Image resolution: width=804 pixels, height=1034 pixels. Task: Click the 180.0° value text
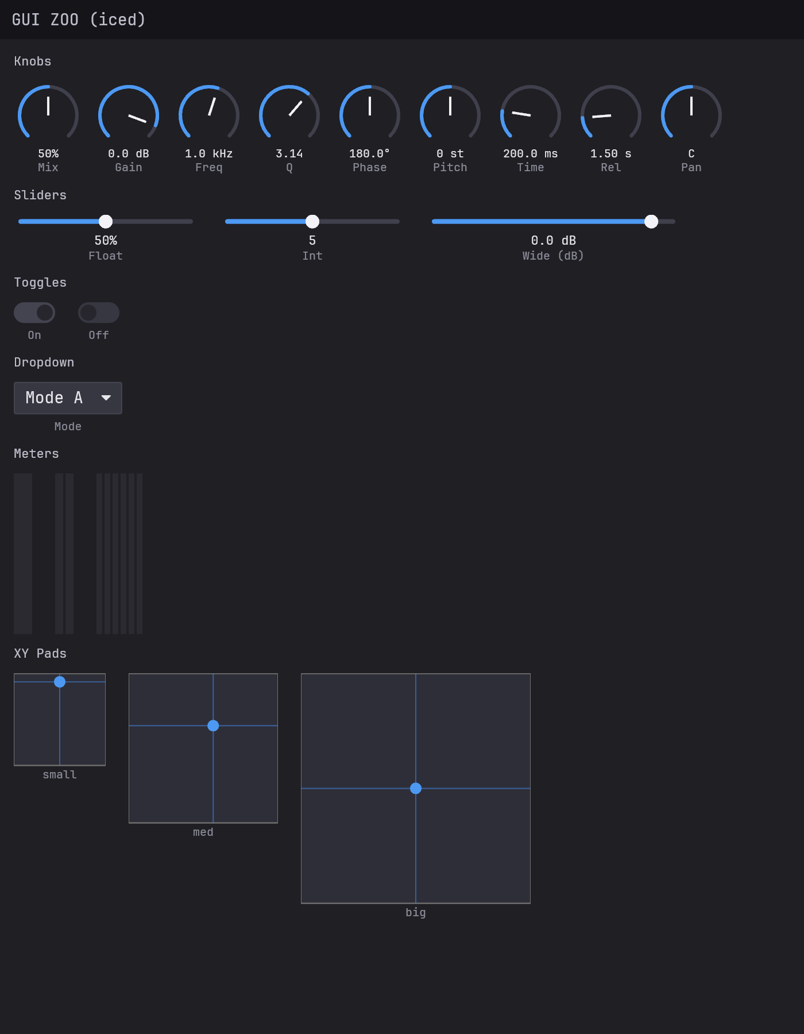coord(370,153)
